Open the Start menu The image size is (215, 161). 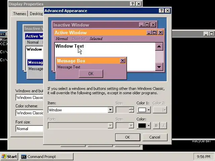[x=9, y=157]
